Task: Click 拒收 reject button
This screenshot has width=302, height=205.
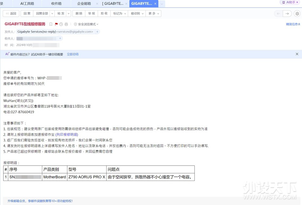Action: (x=104, y=14)
